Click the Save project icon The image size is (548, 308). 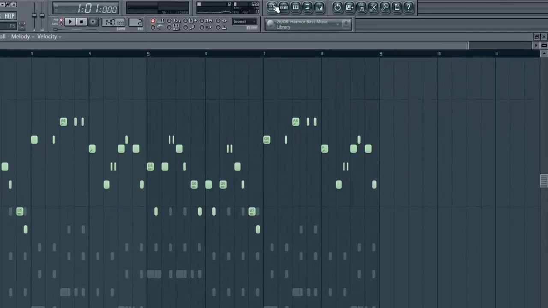tap(361, 7)
